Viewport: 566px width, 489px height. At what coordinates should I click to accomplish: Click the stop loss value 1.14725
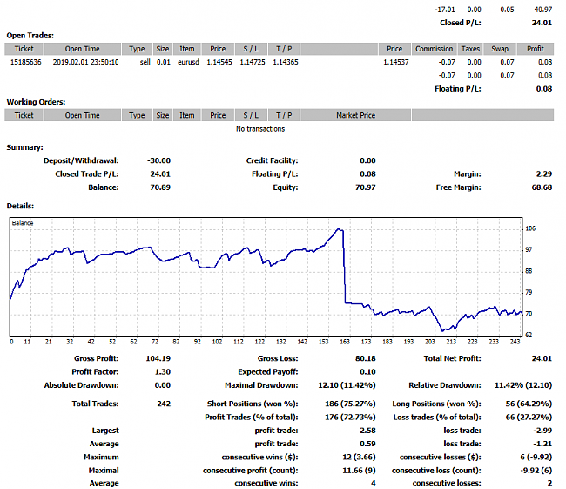pos(253,62)
